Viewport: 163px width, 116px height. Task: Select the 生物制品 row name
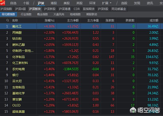click(19, 87)
